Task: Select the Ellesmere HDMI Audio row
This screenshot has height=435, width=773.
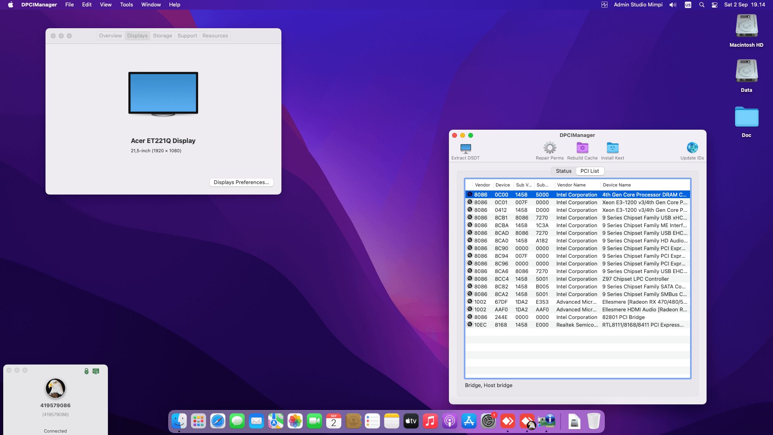Action: coord(578,310)
